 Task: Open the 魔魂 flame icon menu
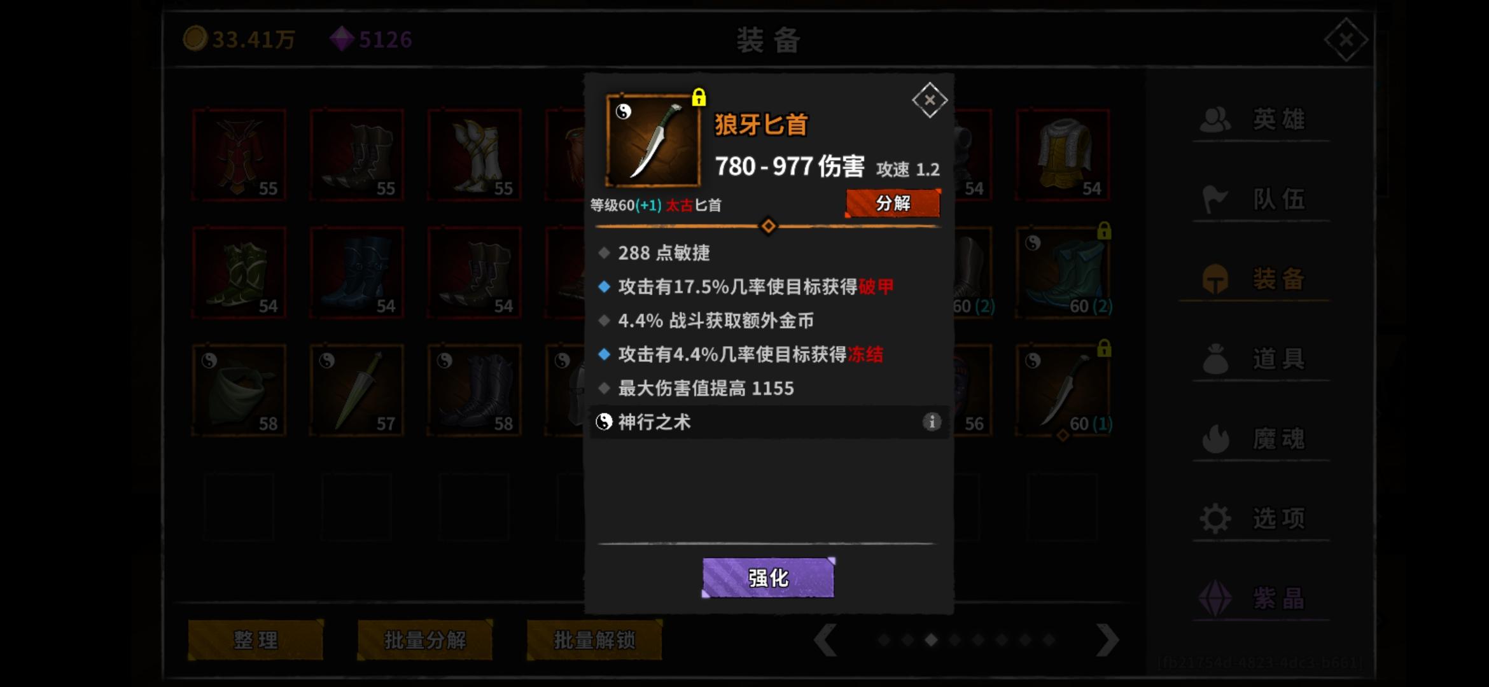pos(1215,439)
